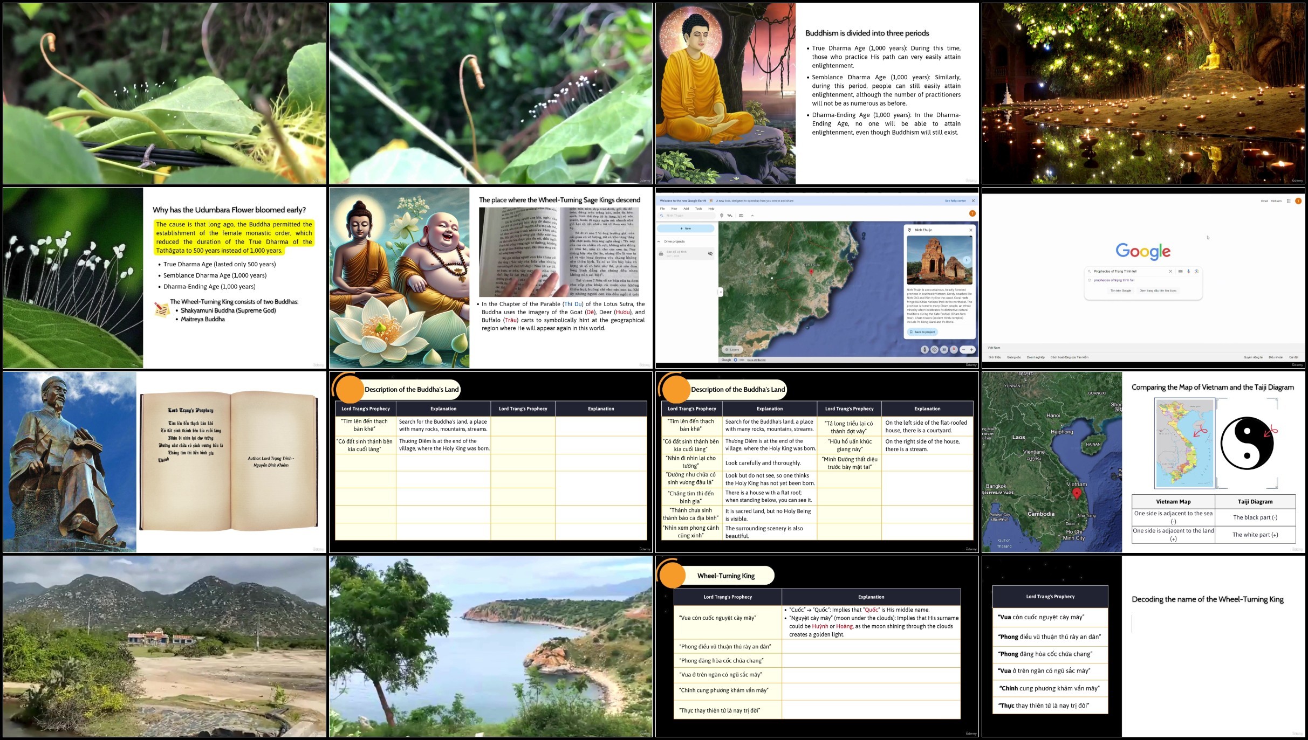This screenshot has width=1308, height=740.
Task: Click Save to project button
Action: coord(922,332)
